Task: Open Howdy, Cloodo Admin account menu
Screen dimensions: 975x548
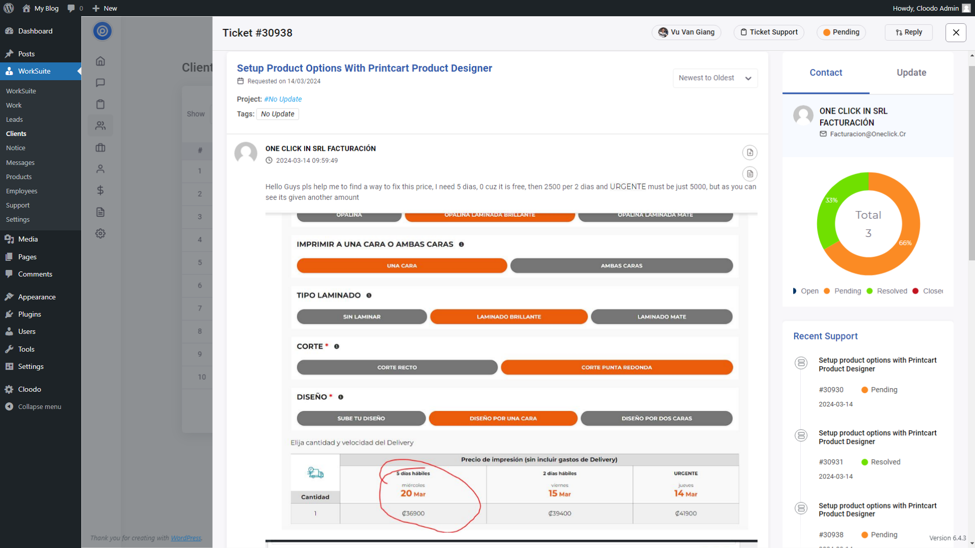Action: 931,8
